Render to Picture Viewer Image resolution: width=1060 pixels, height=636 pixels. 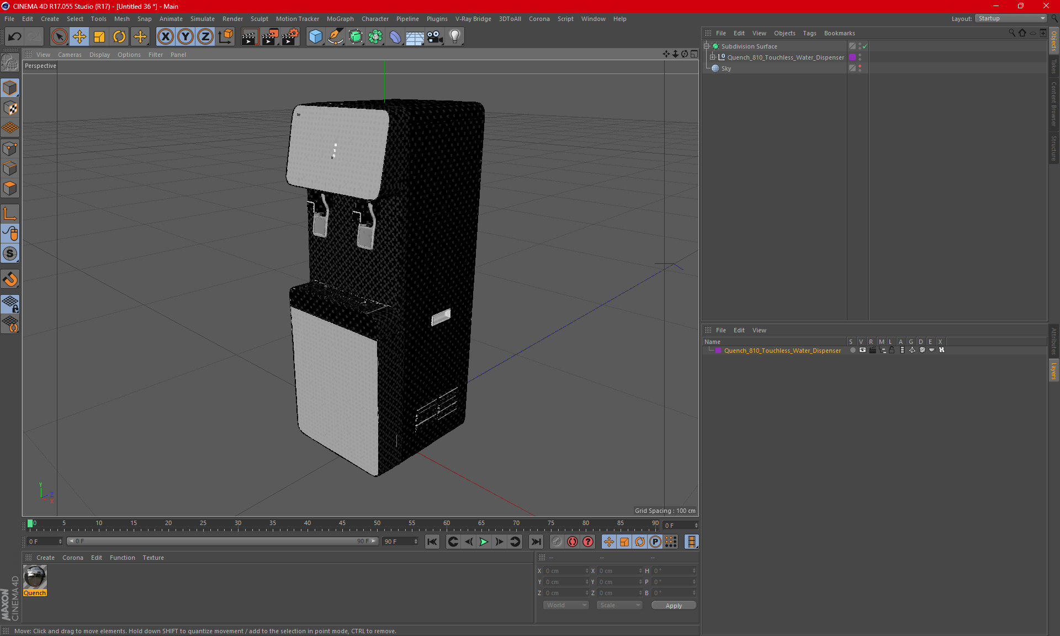click(x=270, y=36)
